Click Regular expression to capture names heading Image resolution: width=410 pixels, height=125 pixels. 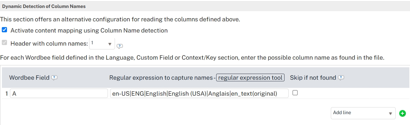pos(161,78)
